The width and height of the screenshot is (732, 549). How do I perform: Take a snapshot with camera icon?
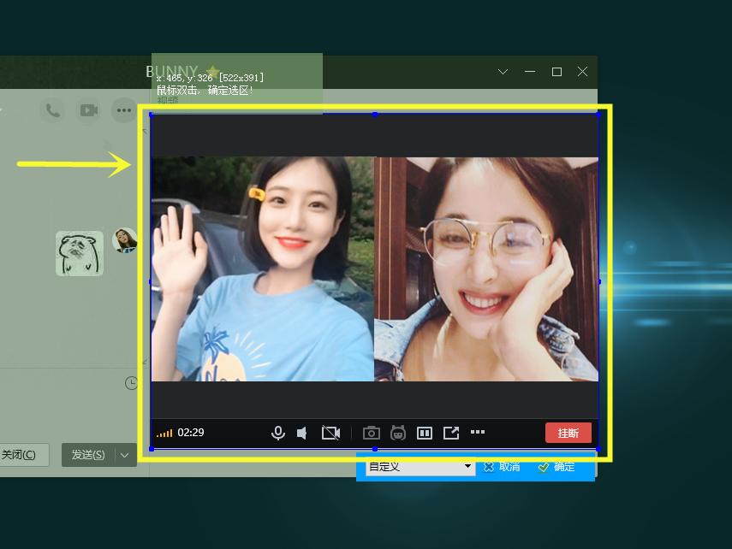click(x=371, y=434)
